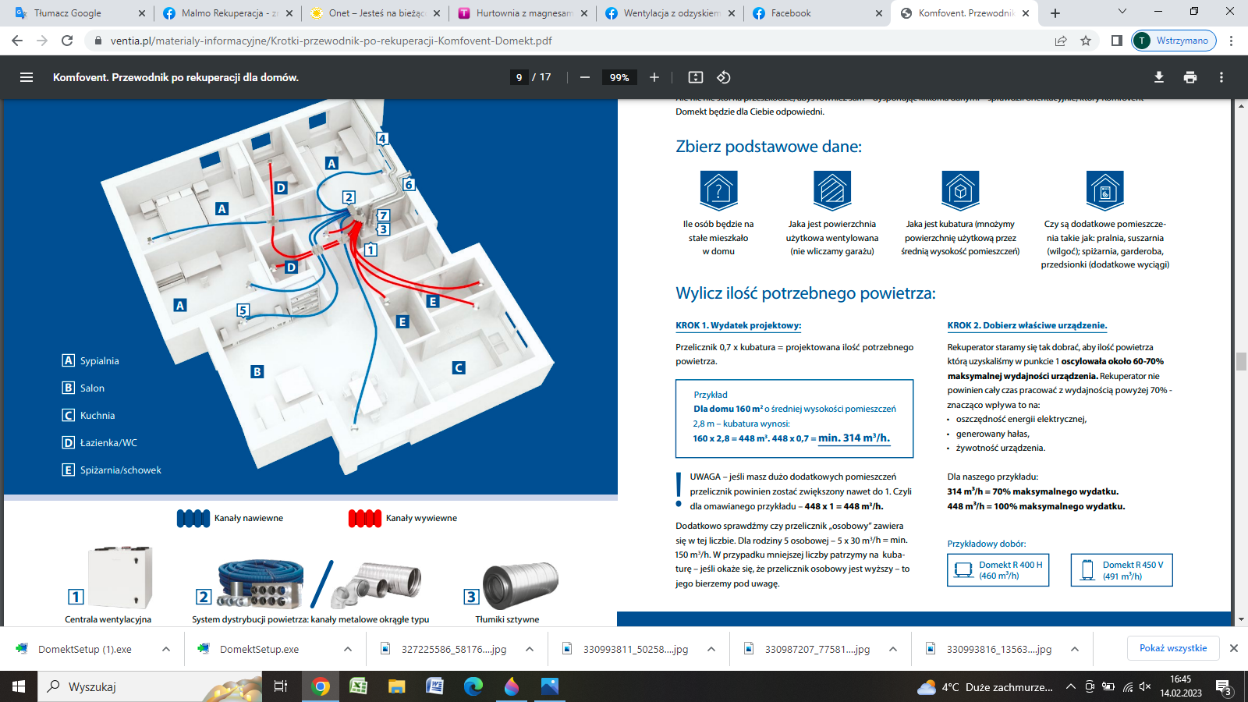Click the PDF zoom in plus button
The width and height of the screenshot is (1248, 702).
pos(654,77)
